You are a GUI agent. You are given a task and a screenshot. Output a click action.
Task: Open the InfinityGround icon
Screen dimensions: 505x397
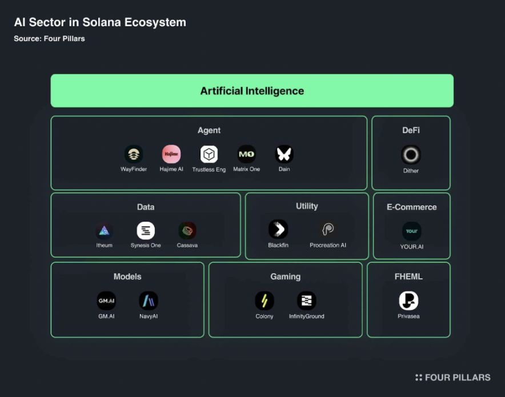click(x=307, y=300)
